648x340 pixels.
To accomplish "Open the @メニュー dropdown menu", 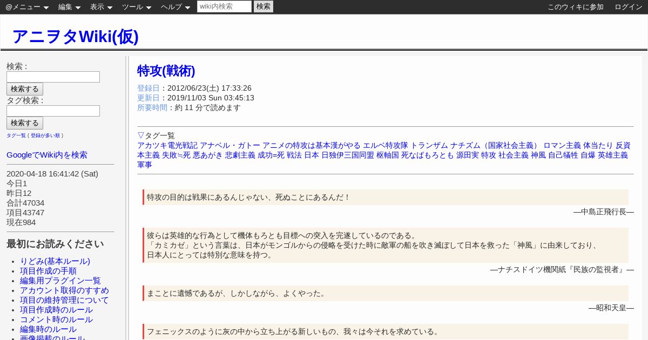I will [27, 7].
